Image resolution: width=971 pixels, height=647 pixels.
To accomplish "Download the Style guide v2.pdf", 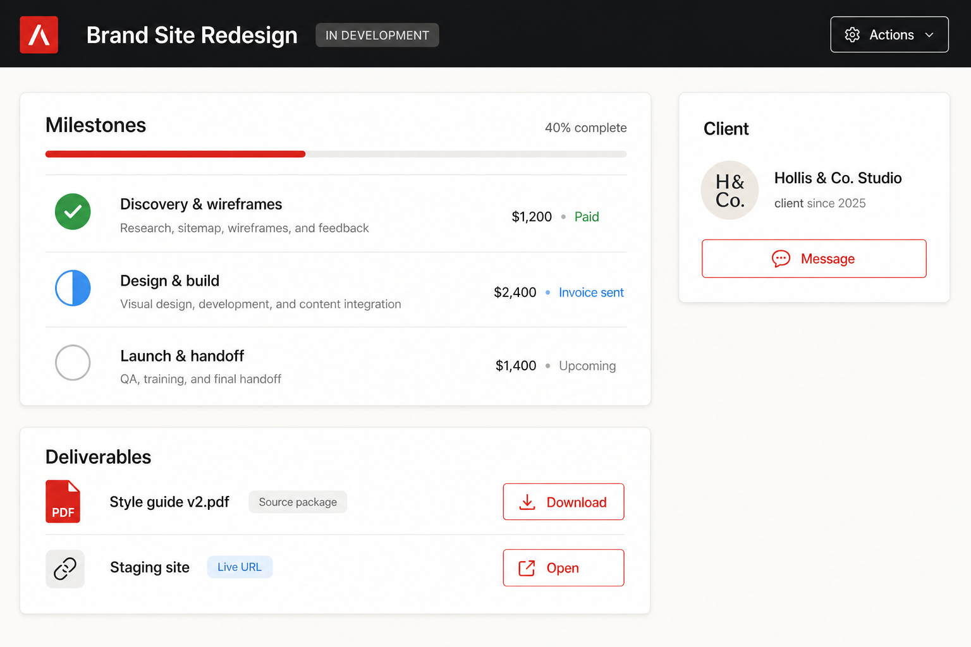I will [x=563, y=502].
